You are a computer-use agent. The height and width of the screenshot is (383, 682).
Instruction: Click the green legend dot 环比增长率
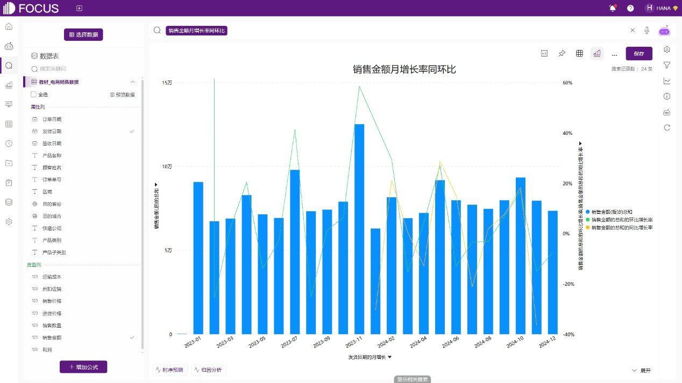point(588,220)
